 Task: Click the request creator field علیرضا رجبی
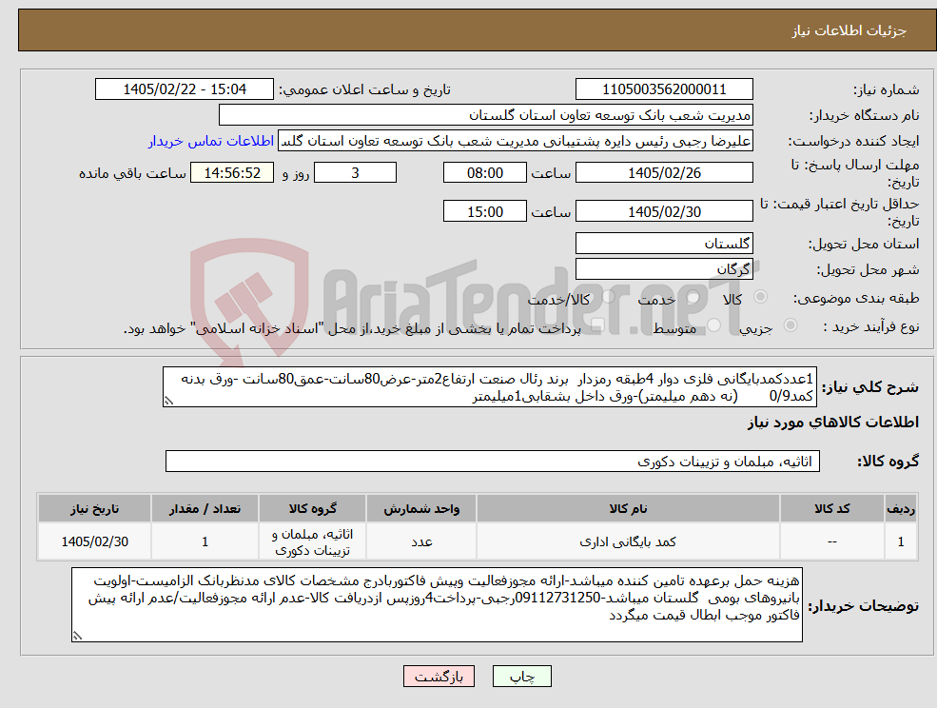[515, 141]
